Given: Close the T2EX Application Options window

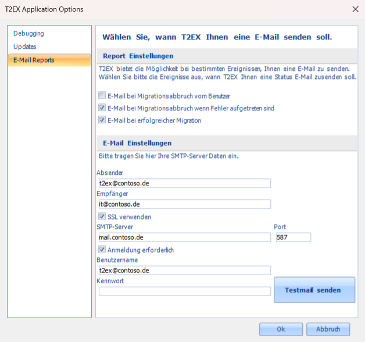Looking at the screenshot, I should 355,9.
